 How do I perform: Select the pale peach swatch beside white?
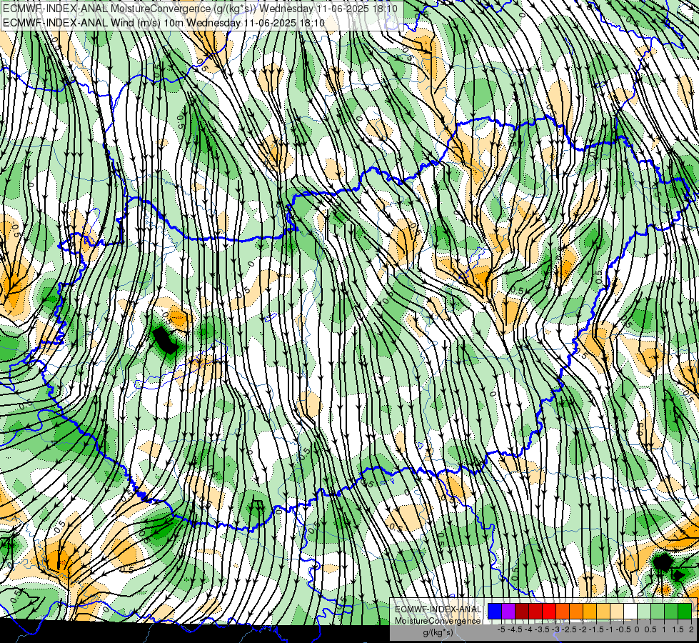point(617,611)
